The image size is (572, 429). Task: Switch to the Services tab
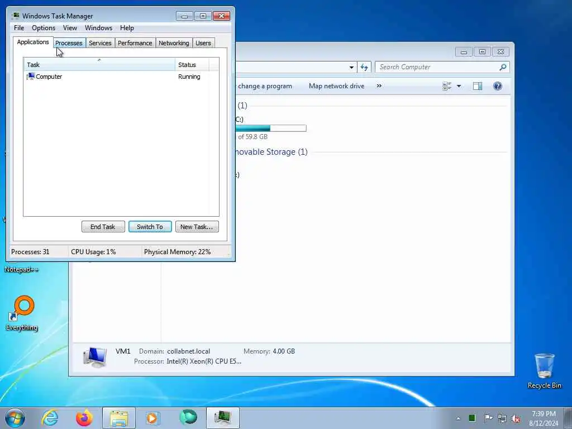coord(100,43)
